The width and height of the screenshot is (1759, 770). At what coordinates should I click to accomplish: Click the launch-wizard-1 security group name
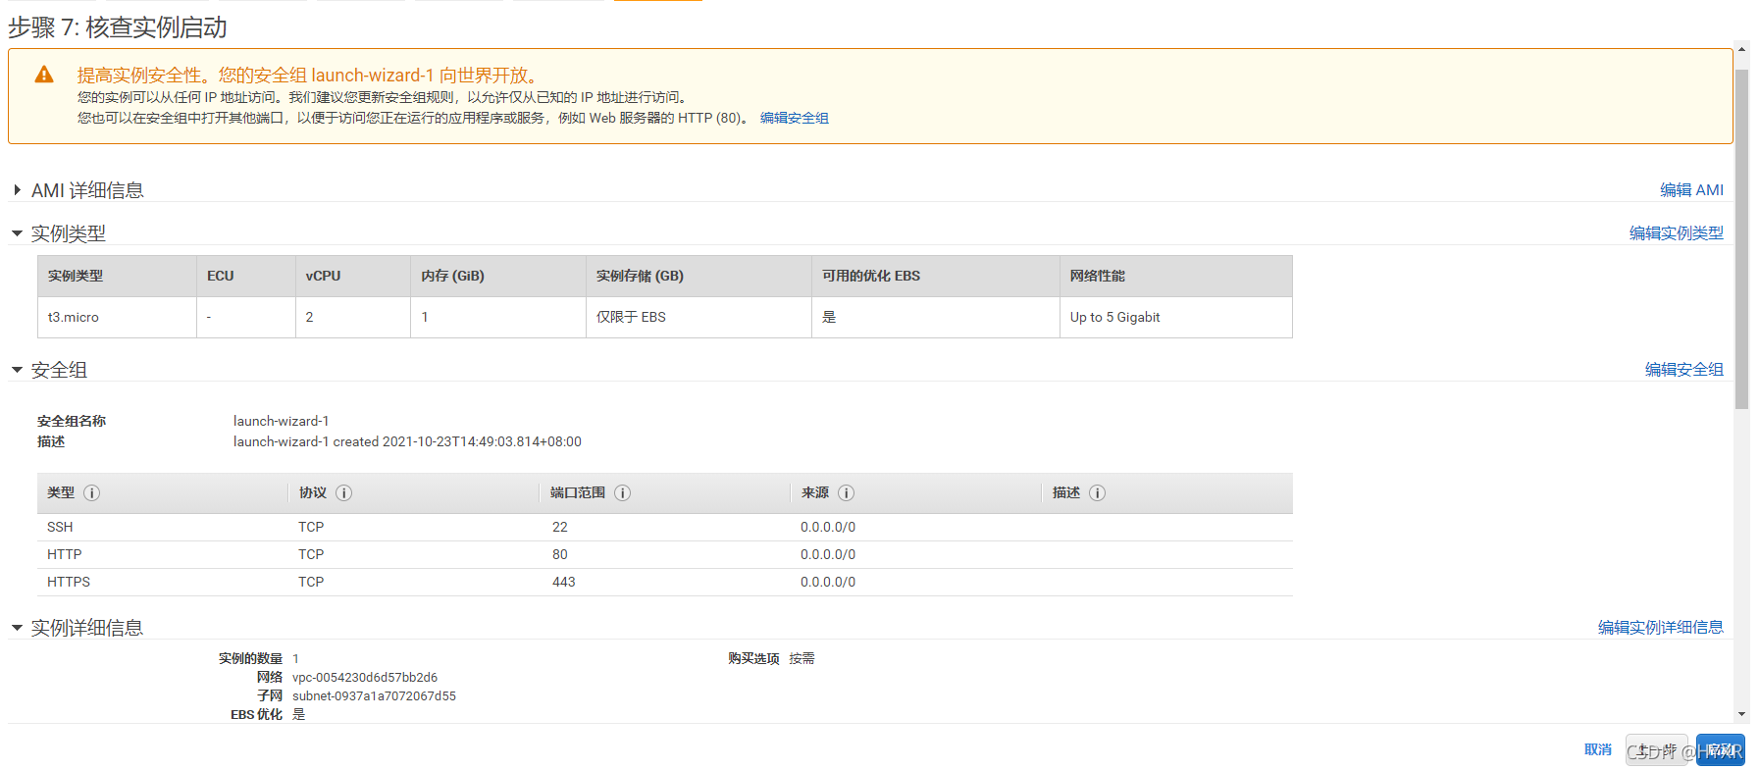pyautogui.click(x=282, y=421)
